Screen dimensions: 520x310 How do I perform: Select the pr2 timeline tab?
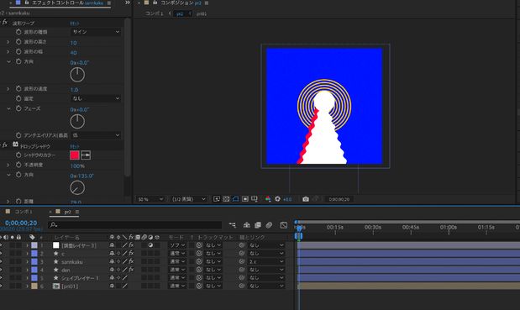coord(67,212)
